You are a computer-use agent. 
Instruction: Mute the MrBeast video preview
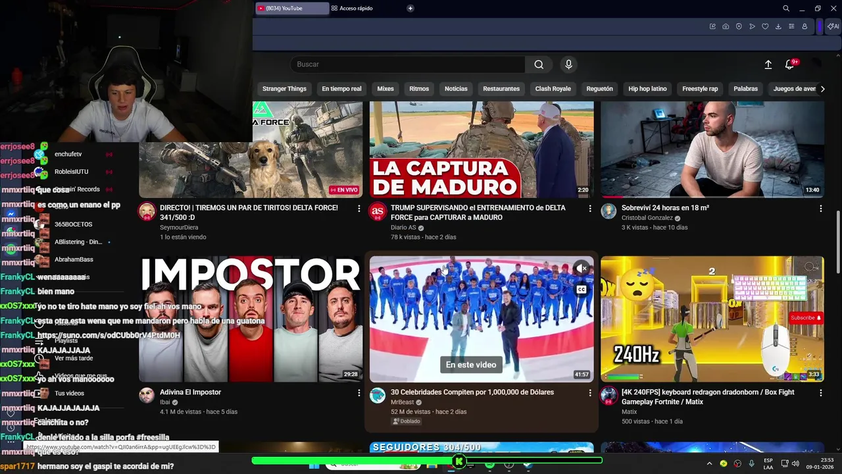click(582, 269)
